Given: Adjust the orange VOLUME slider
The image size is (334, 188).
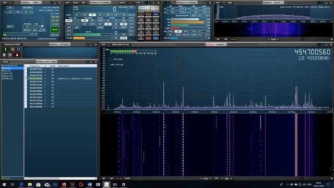Looking at the screenshot, I should (92, 38).
